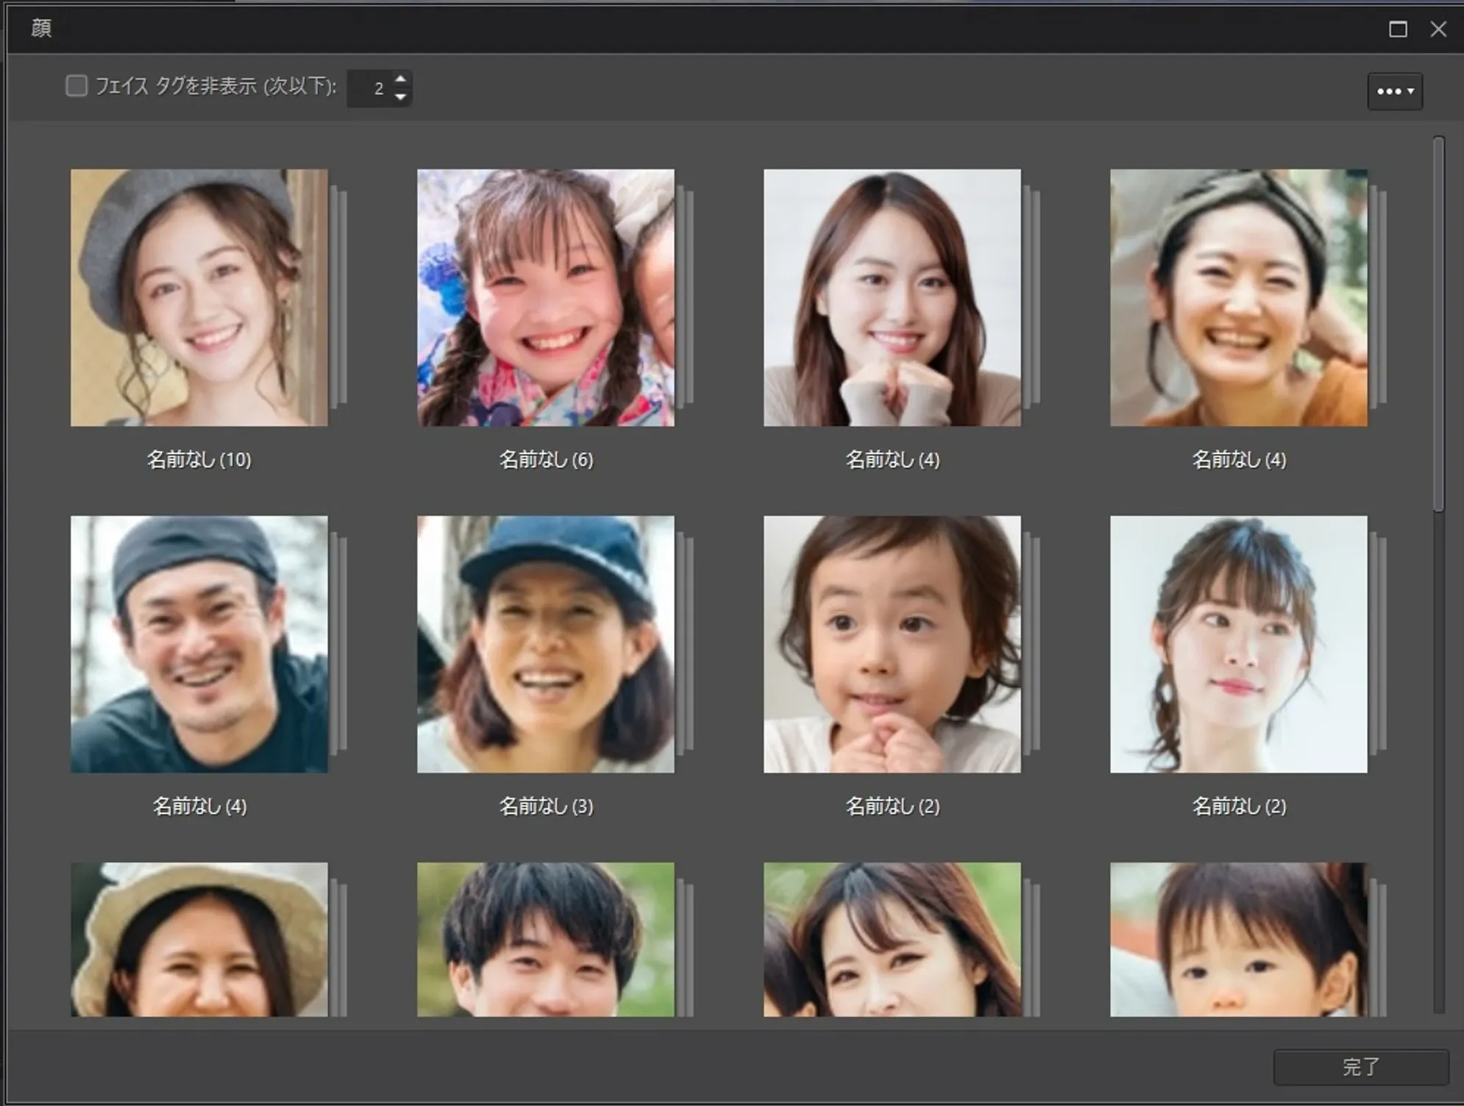Viewport: 1464px width, 1106px height.
Task: Select the face thumbnail labeled 名前なし (10)
Action: tap(199, 298)
